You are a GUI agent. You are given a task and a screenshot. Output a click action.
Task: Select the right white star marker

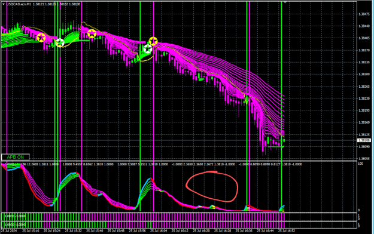[148, 49]
